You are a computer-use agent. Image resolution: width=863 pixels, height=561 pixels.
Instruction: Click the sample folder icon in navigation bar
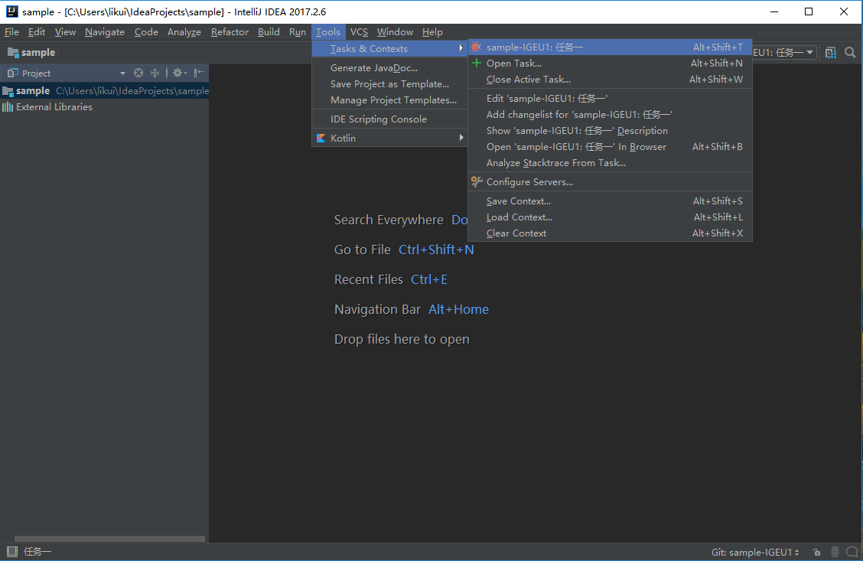[x=13, y=52]
